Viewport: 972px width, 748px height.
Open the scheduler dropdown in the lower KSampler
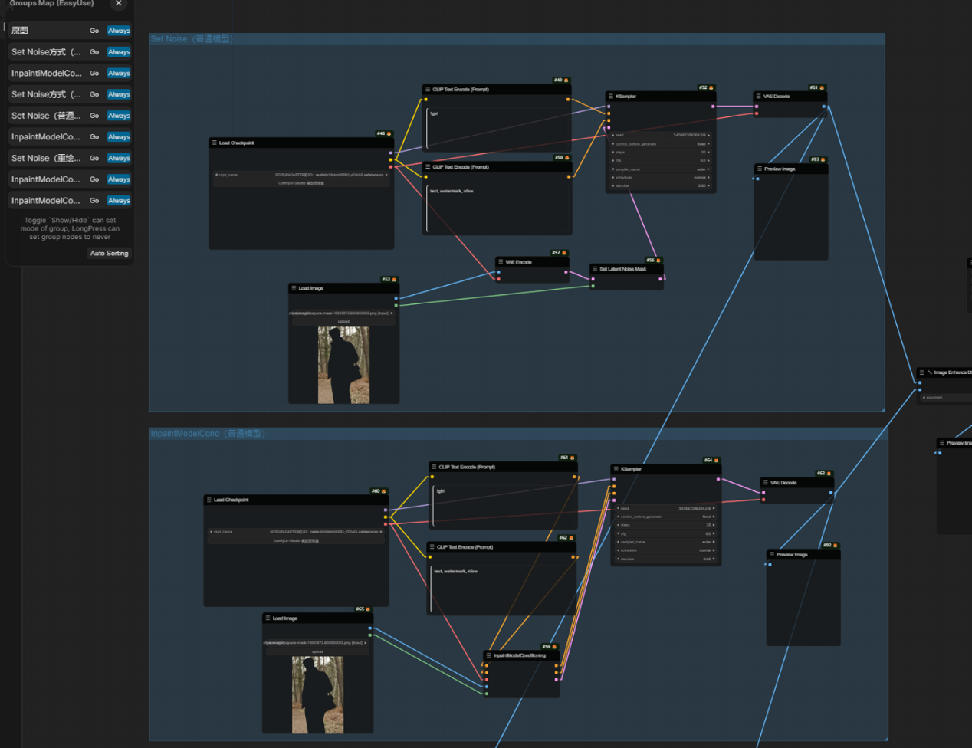tap(666, 550)
